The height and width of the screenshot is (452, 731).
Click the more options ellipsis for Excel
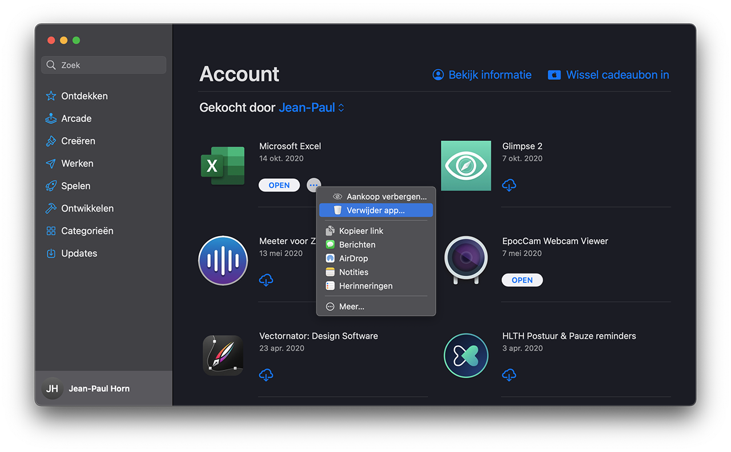click(314, 185)
